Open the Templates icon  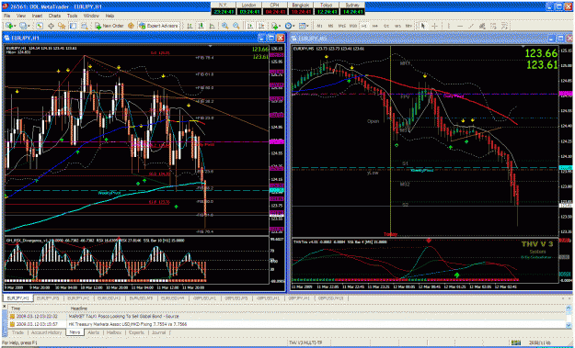click(x=302, y=26)
